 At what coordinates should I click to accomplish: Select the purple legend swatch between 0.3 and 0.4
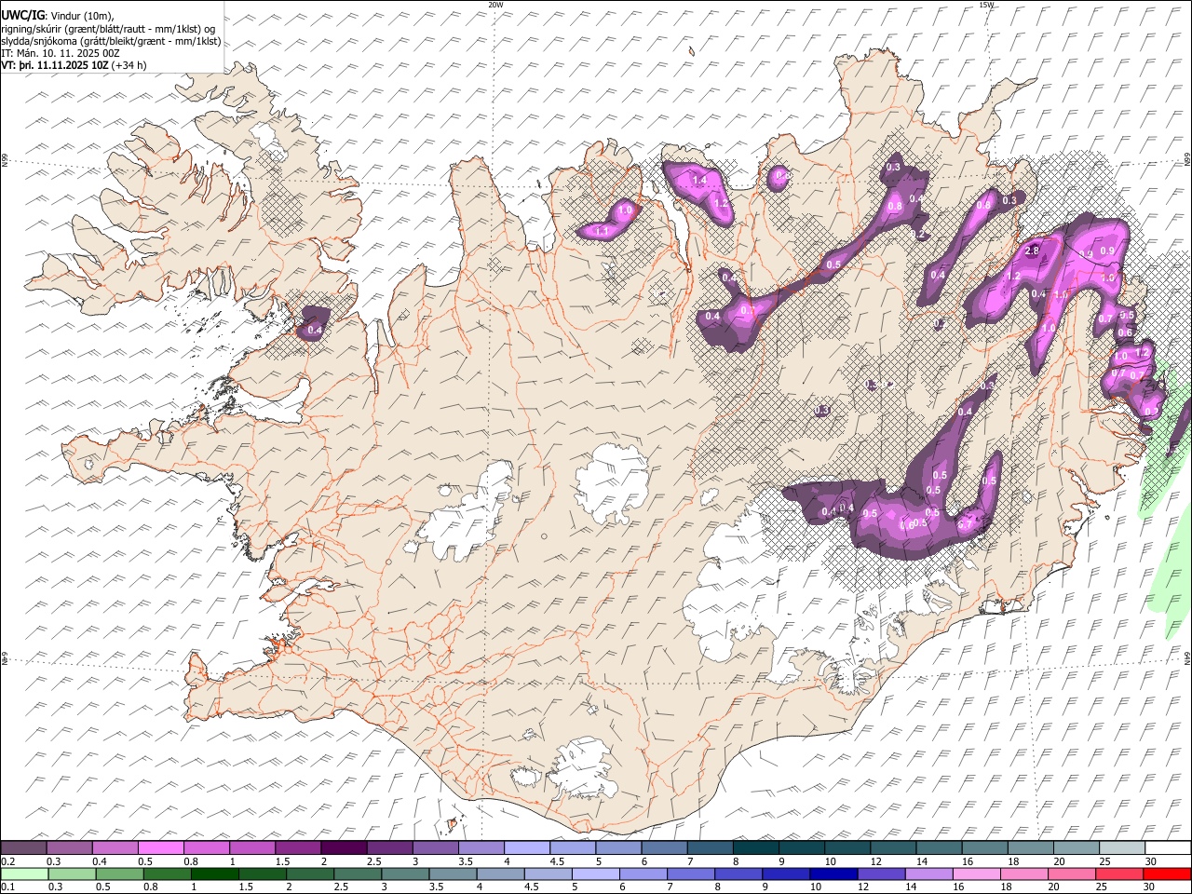tap(69, 847)
